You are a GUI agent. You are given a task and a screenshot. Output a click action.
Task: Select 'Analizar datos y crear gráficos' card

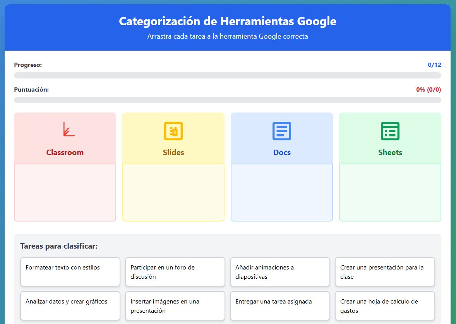70,306
